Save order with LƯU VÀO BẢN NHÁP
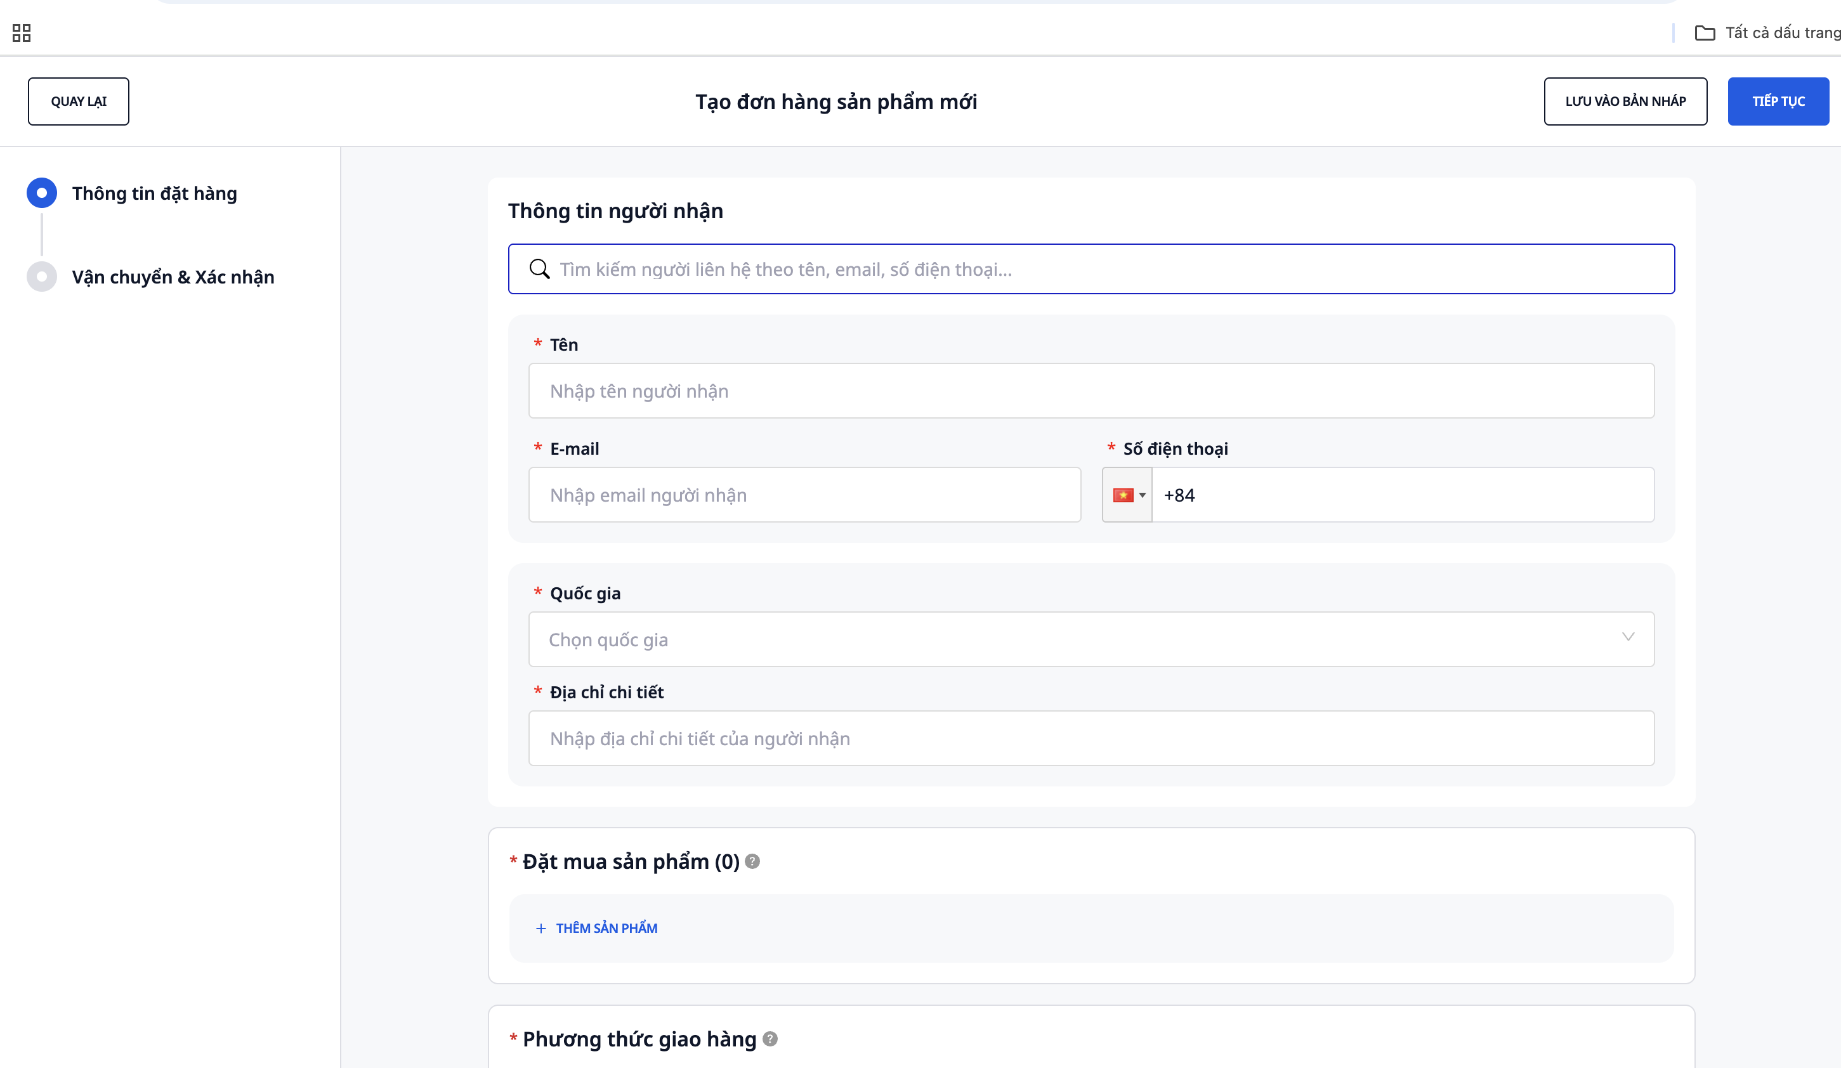 1625,101
